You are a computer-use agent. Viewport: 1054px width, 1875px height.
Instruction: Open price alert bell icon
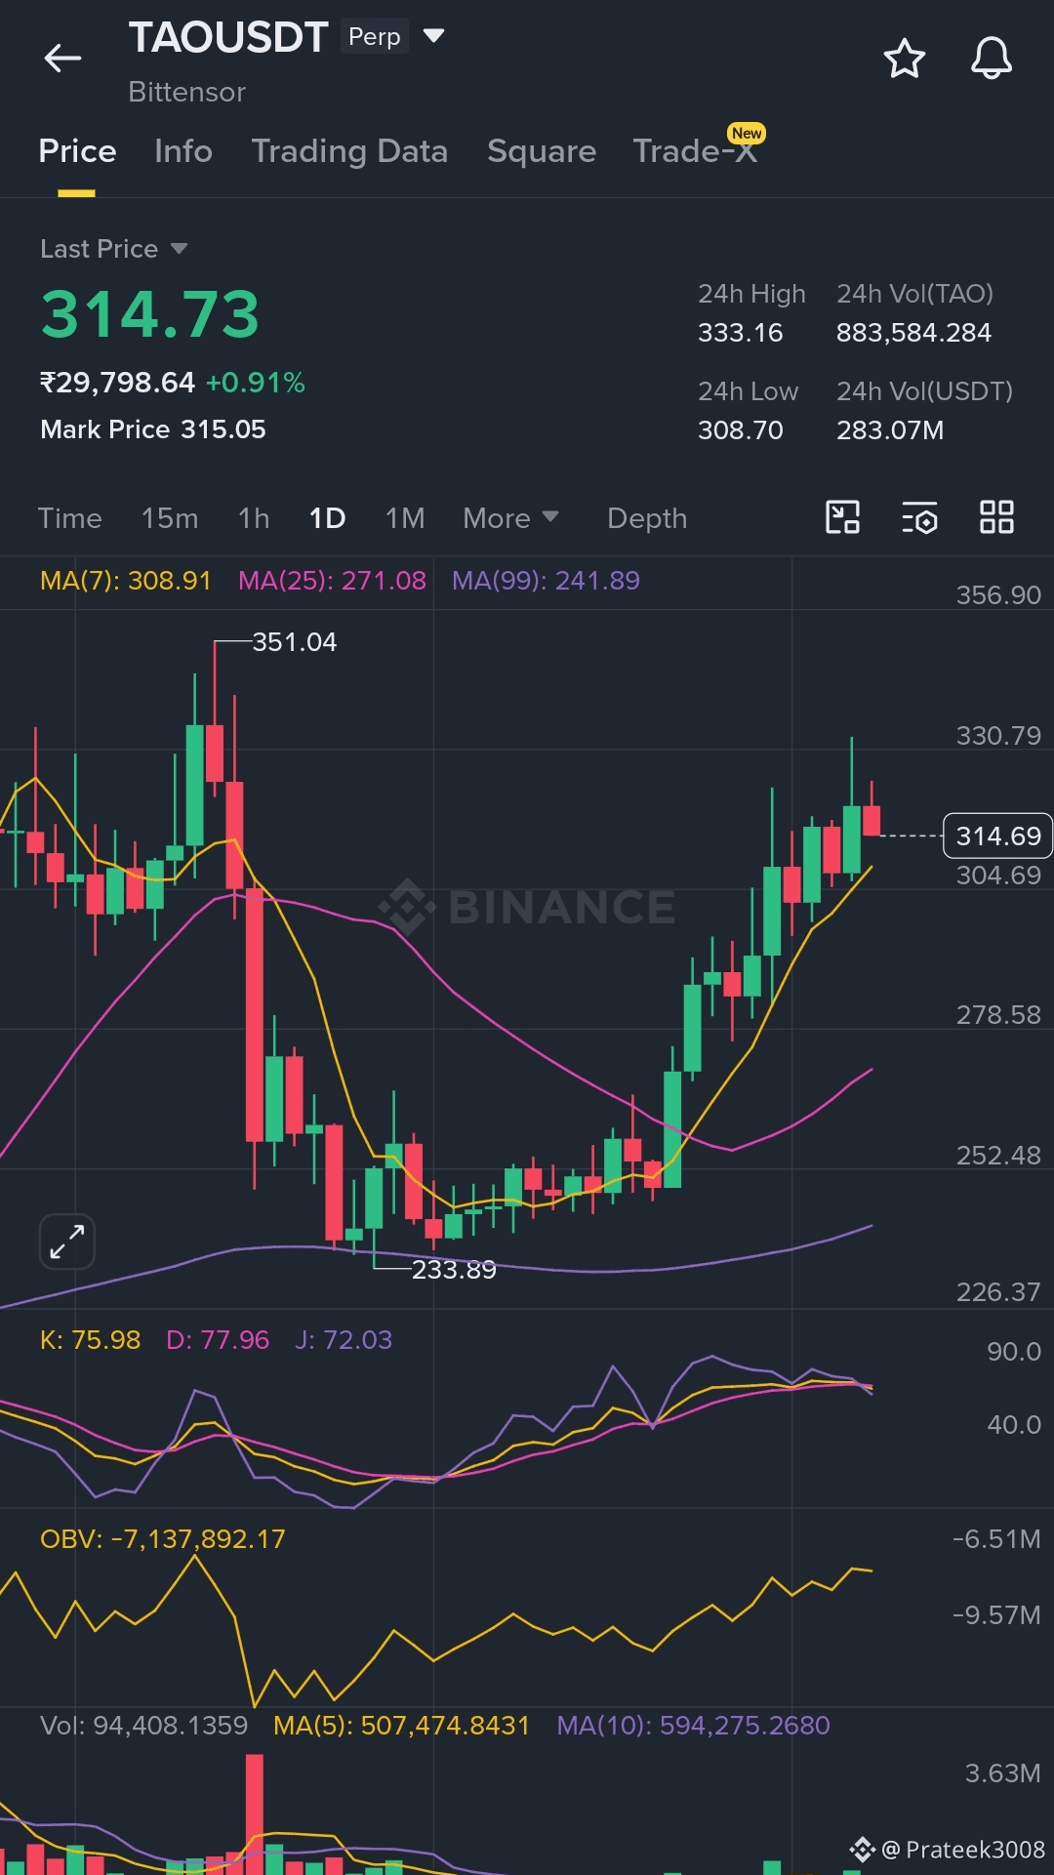(x=992, y=59)
